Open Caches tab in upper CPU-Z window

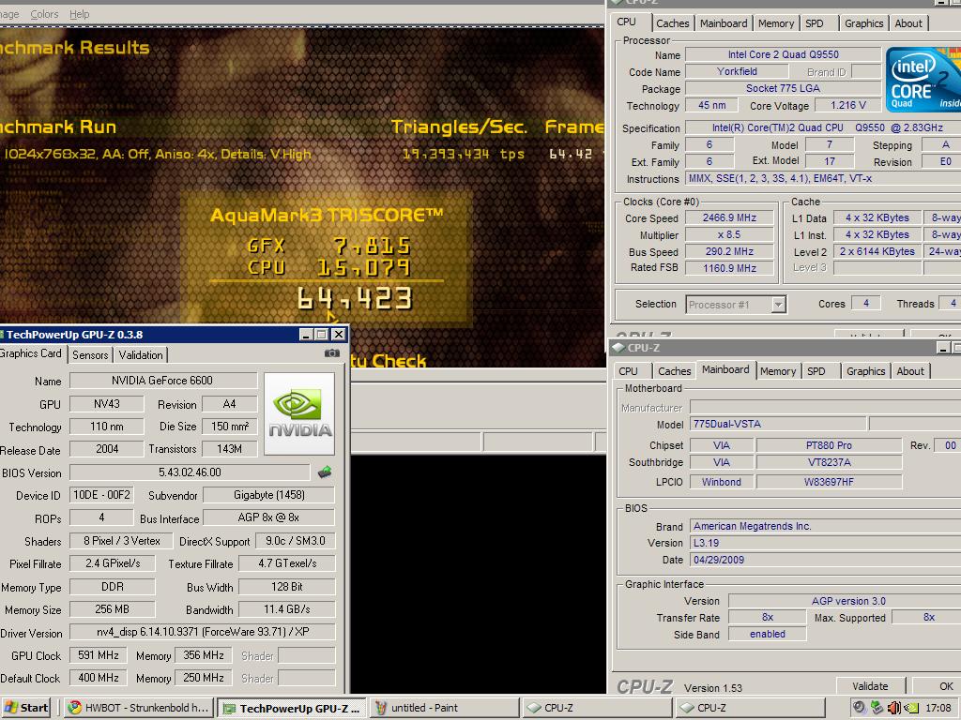[672, 23]
